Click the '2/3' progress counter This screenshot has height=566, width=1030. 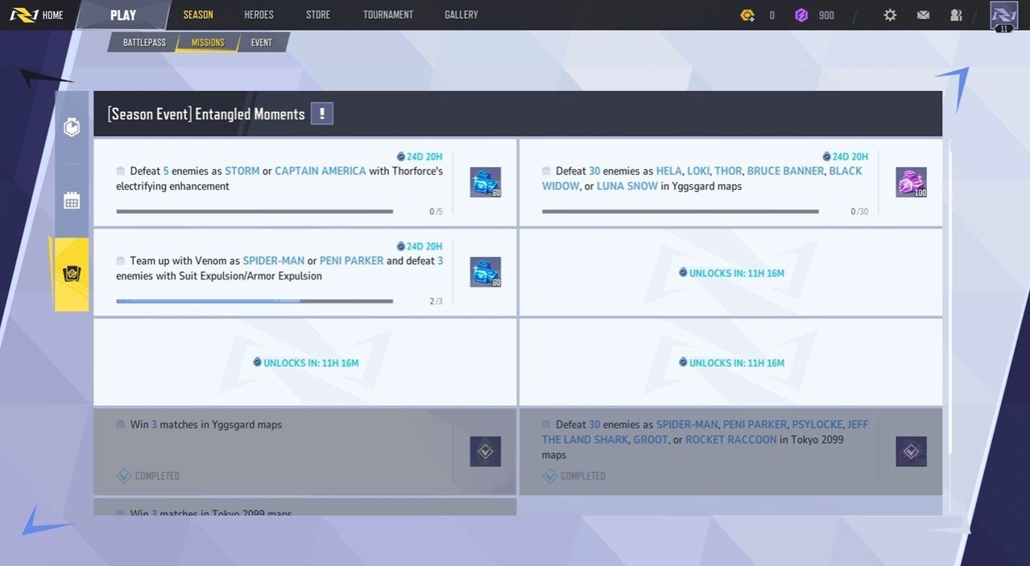pyautogui.click(x=436, y=301)
